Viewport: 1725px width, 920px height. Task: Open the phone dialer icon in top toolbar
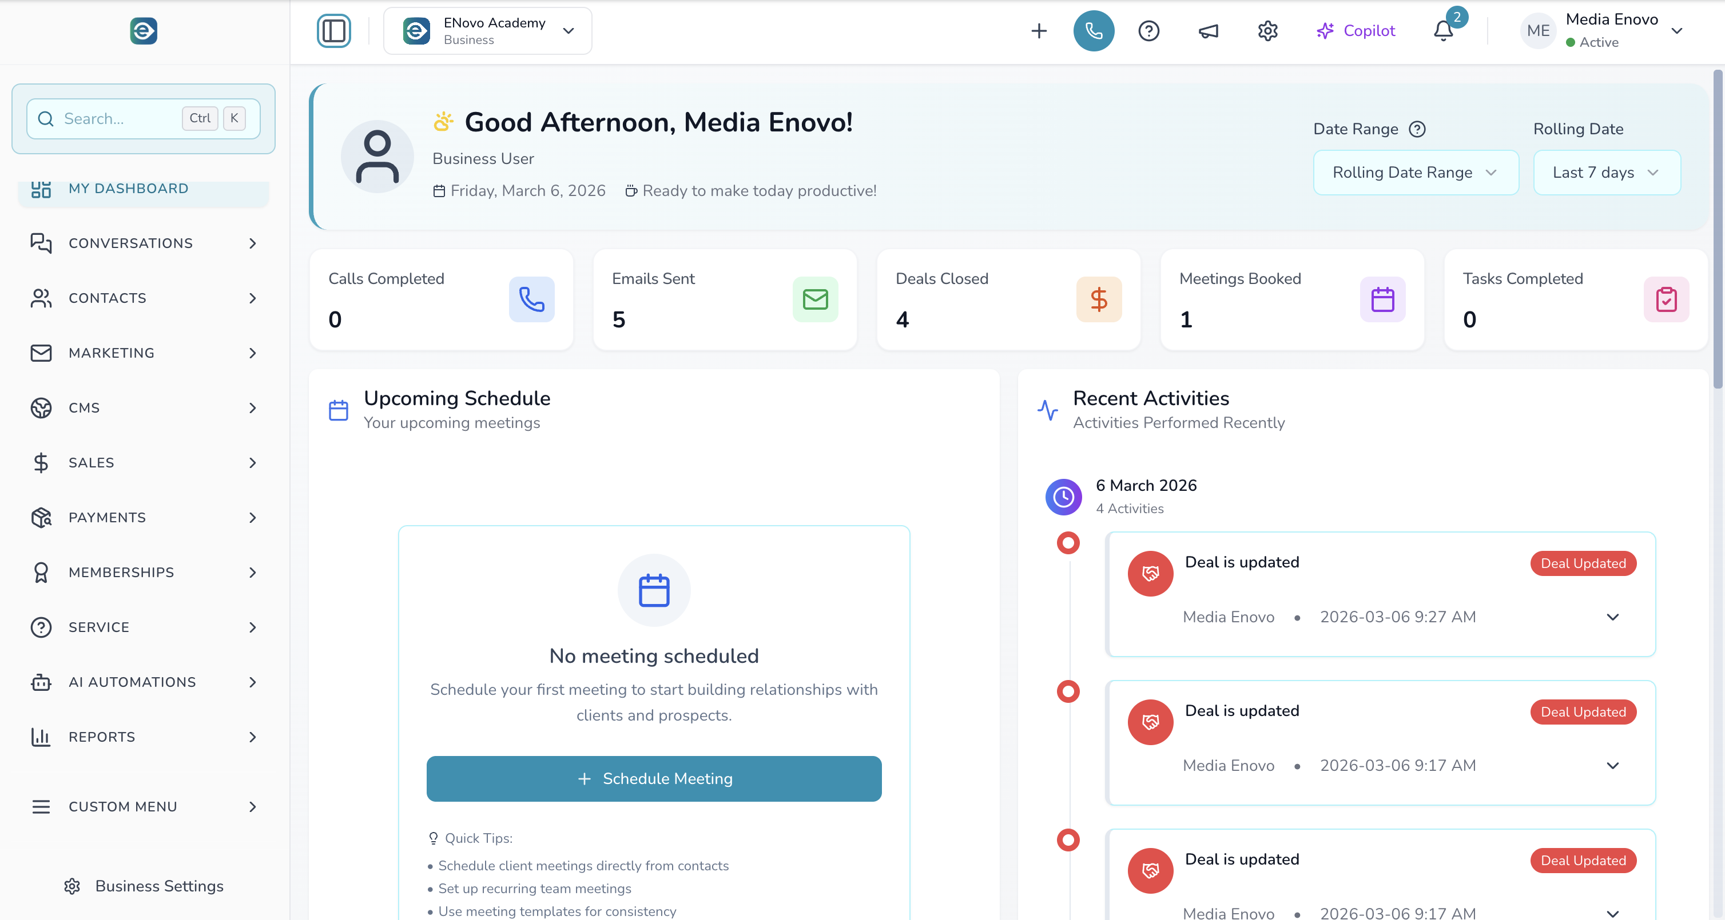pyautogui.click(x=1094, y=31)
